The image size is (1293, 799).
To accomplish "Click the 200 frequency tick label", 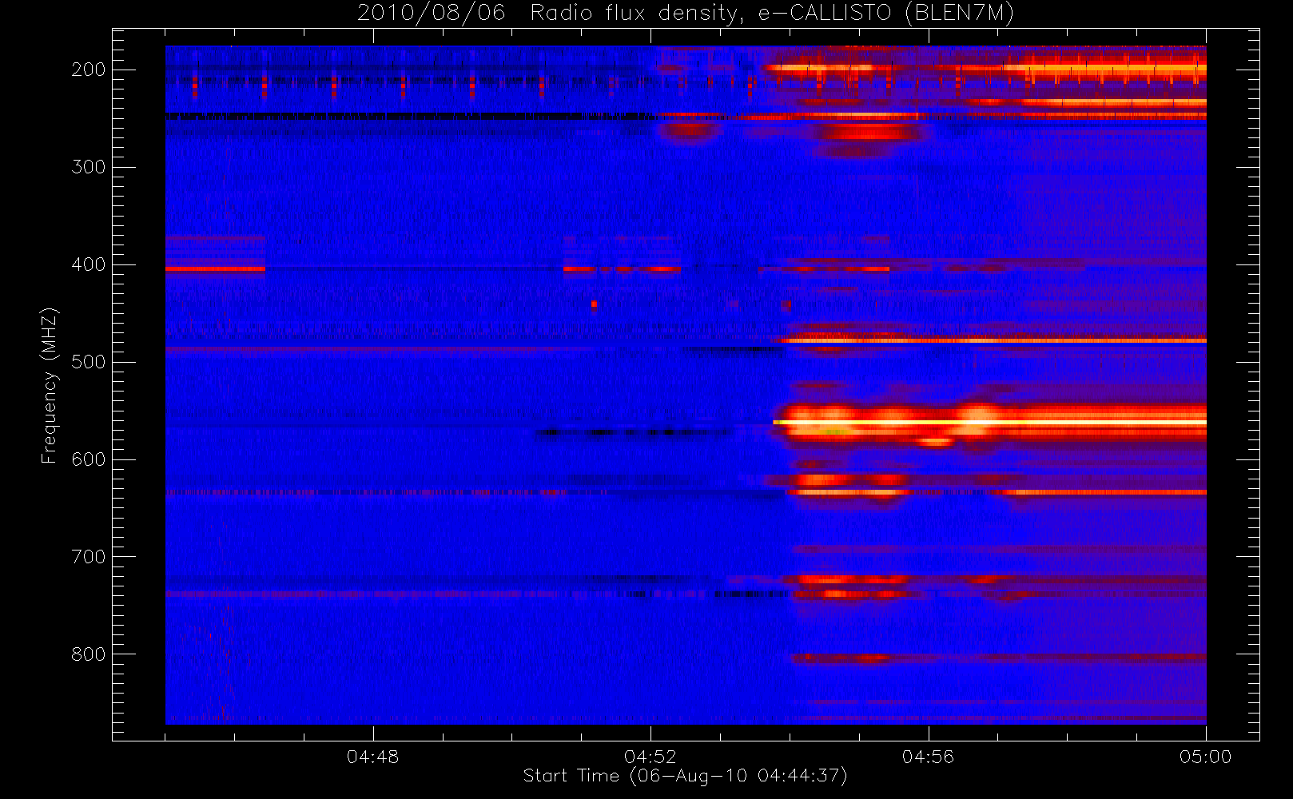I will click(x=89, y=70).
